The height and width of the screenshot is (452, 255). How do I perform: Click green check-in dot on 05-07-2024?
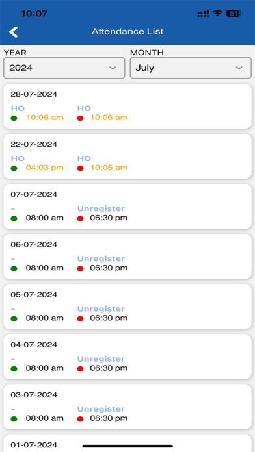[x=14, y=319]
